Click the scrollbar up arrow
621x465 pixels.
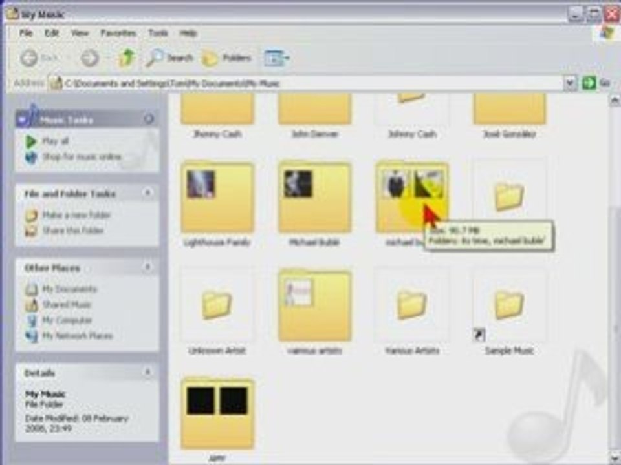pyautogui.click(x=615, y=101)
